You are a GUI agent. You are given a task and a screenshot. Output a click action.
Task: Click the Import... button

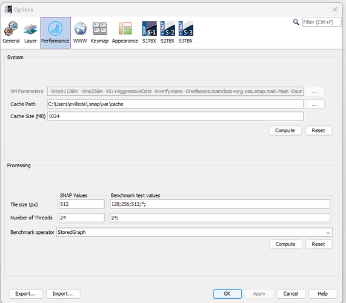pos(63,294)
